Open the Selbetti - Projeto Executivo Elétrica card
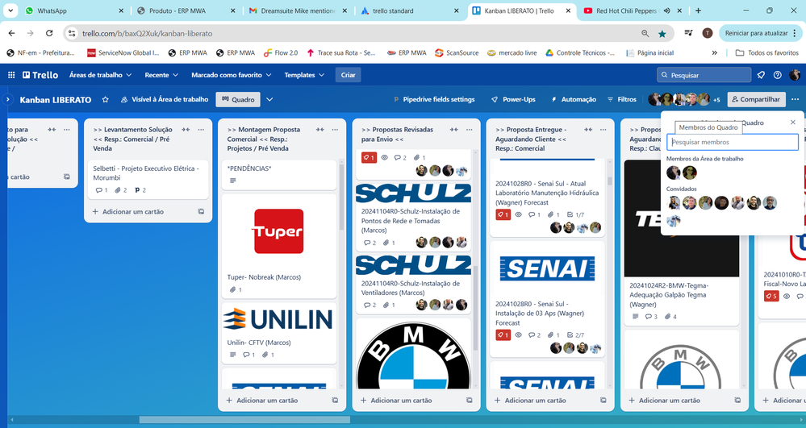The height and width of the screenshot is (428, 806). (148, 179)
